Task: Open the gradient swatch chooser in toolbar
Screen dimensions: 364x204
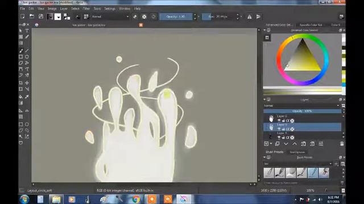Action: 50,16
